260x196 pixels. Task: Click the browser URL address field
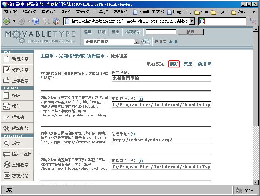[129, 21]
